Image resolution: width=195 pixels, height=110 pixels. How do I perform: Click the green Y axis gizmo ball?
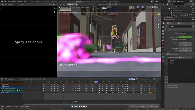159,14
